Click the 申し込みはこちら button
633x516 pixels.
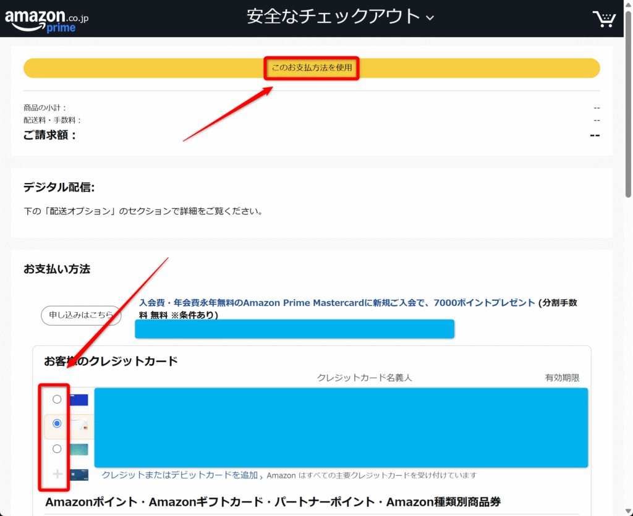81,315
